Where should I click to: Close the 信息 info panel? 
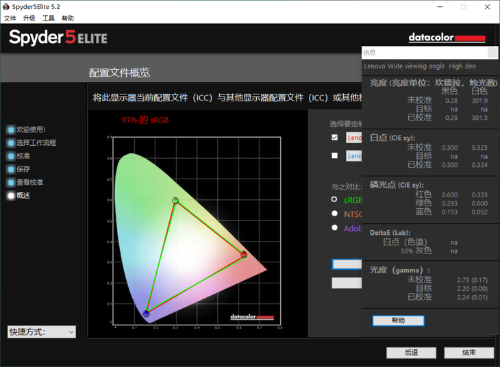tap(492, 53)
